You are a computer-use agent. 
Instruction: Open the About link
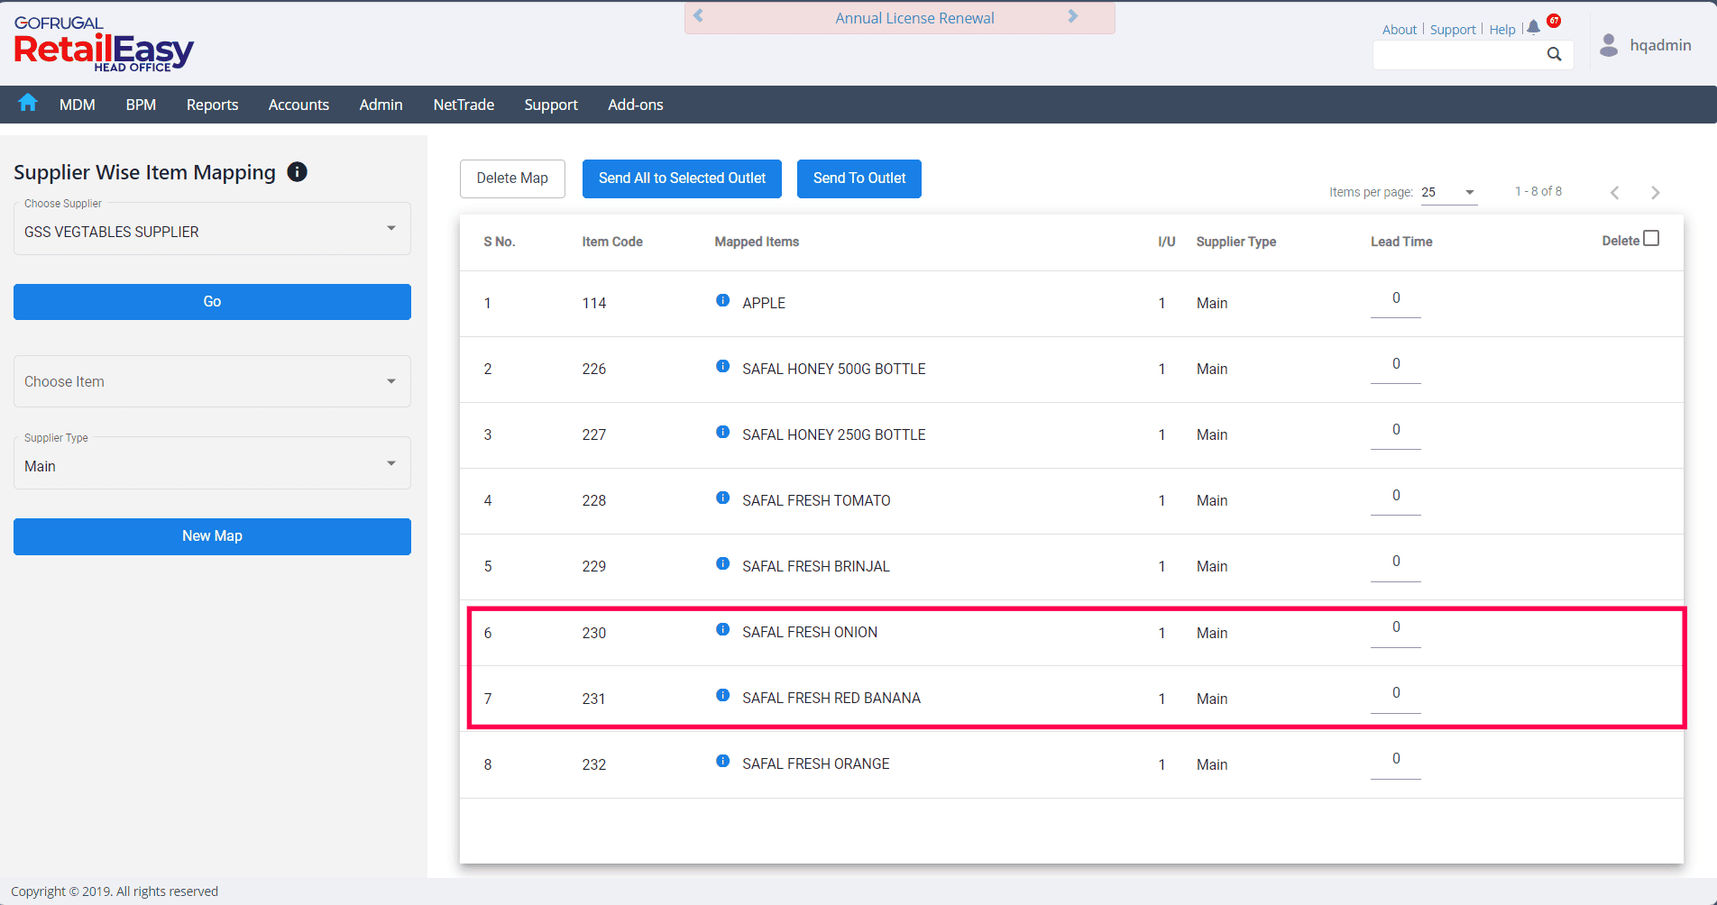[1400, 30]
